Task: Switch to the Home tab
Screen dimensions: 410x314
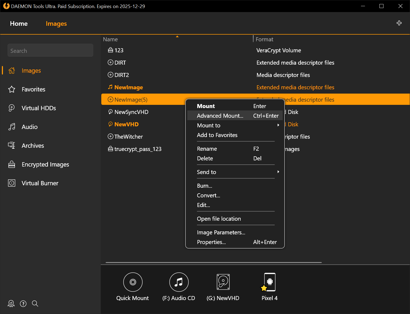Action: [18, 24]
